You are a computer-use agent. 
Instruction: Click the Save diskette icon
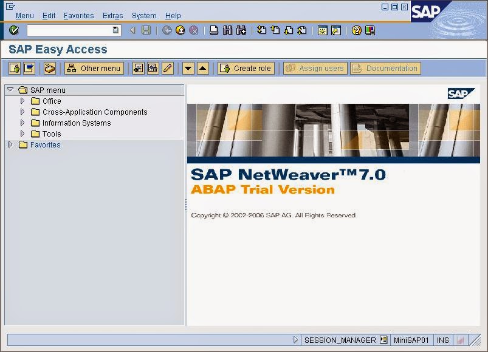(146, 30)
